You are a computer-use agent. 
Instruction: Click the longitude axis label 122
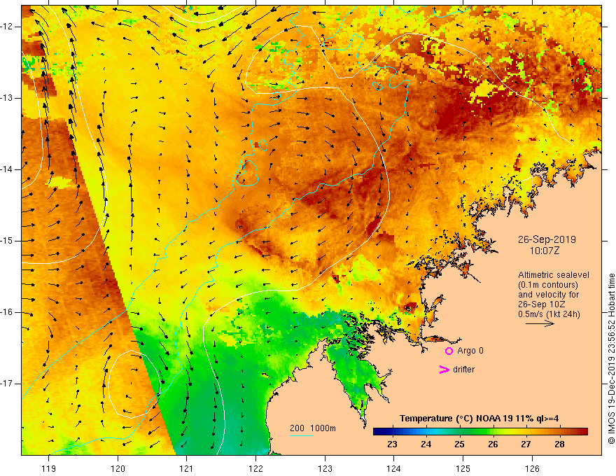click(x=255, y=468)
